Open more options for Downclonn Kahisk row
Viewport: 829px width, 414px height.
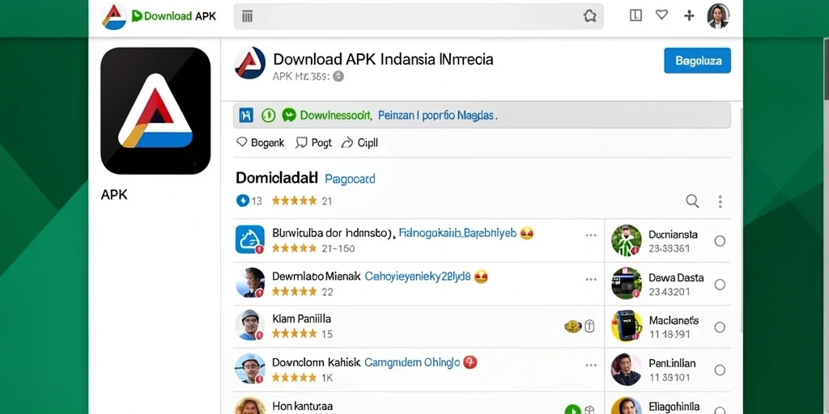click(590, 365)
